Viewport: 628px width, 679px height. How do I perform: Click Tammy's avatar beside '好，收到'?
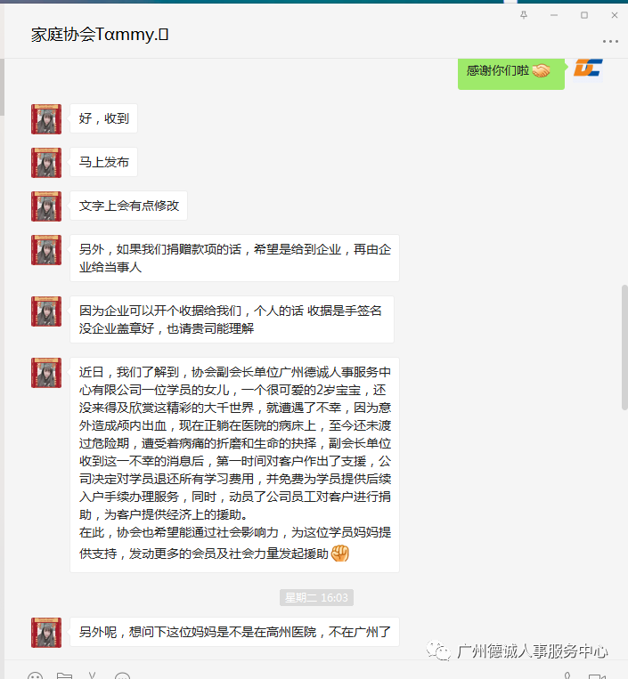46,119
